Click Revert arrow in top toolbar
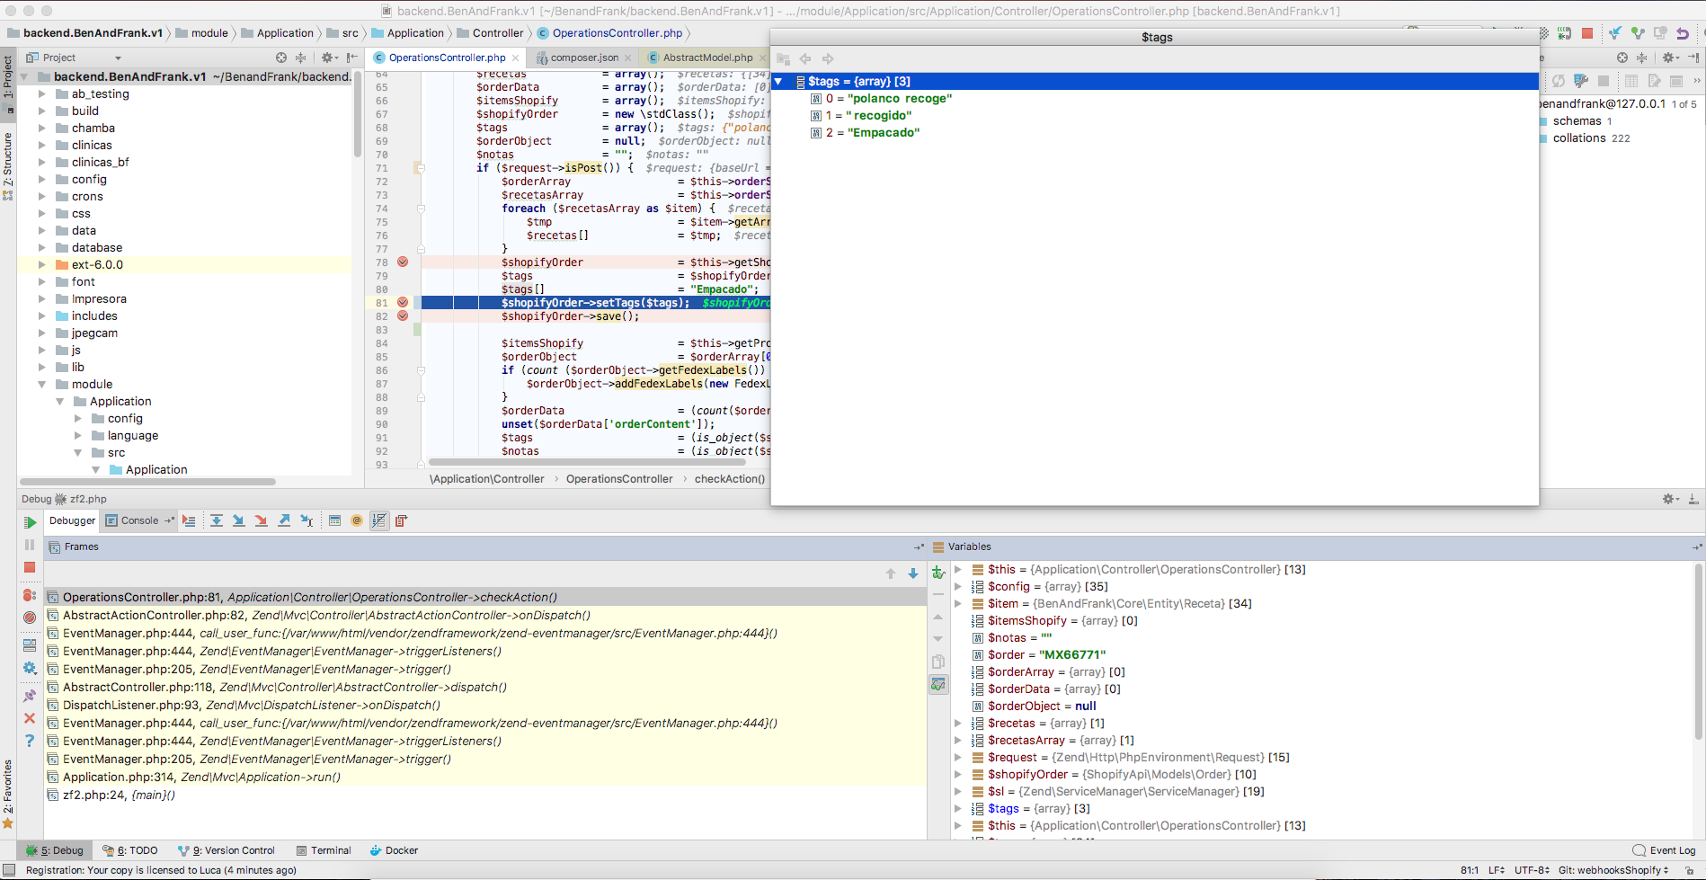 [x=1682, y=33]
